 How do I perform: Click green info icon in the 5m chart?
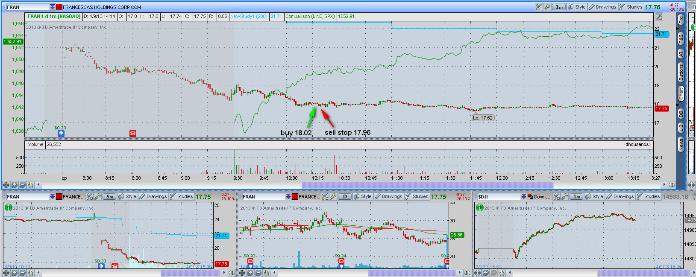click(x=8, y=207)
